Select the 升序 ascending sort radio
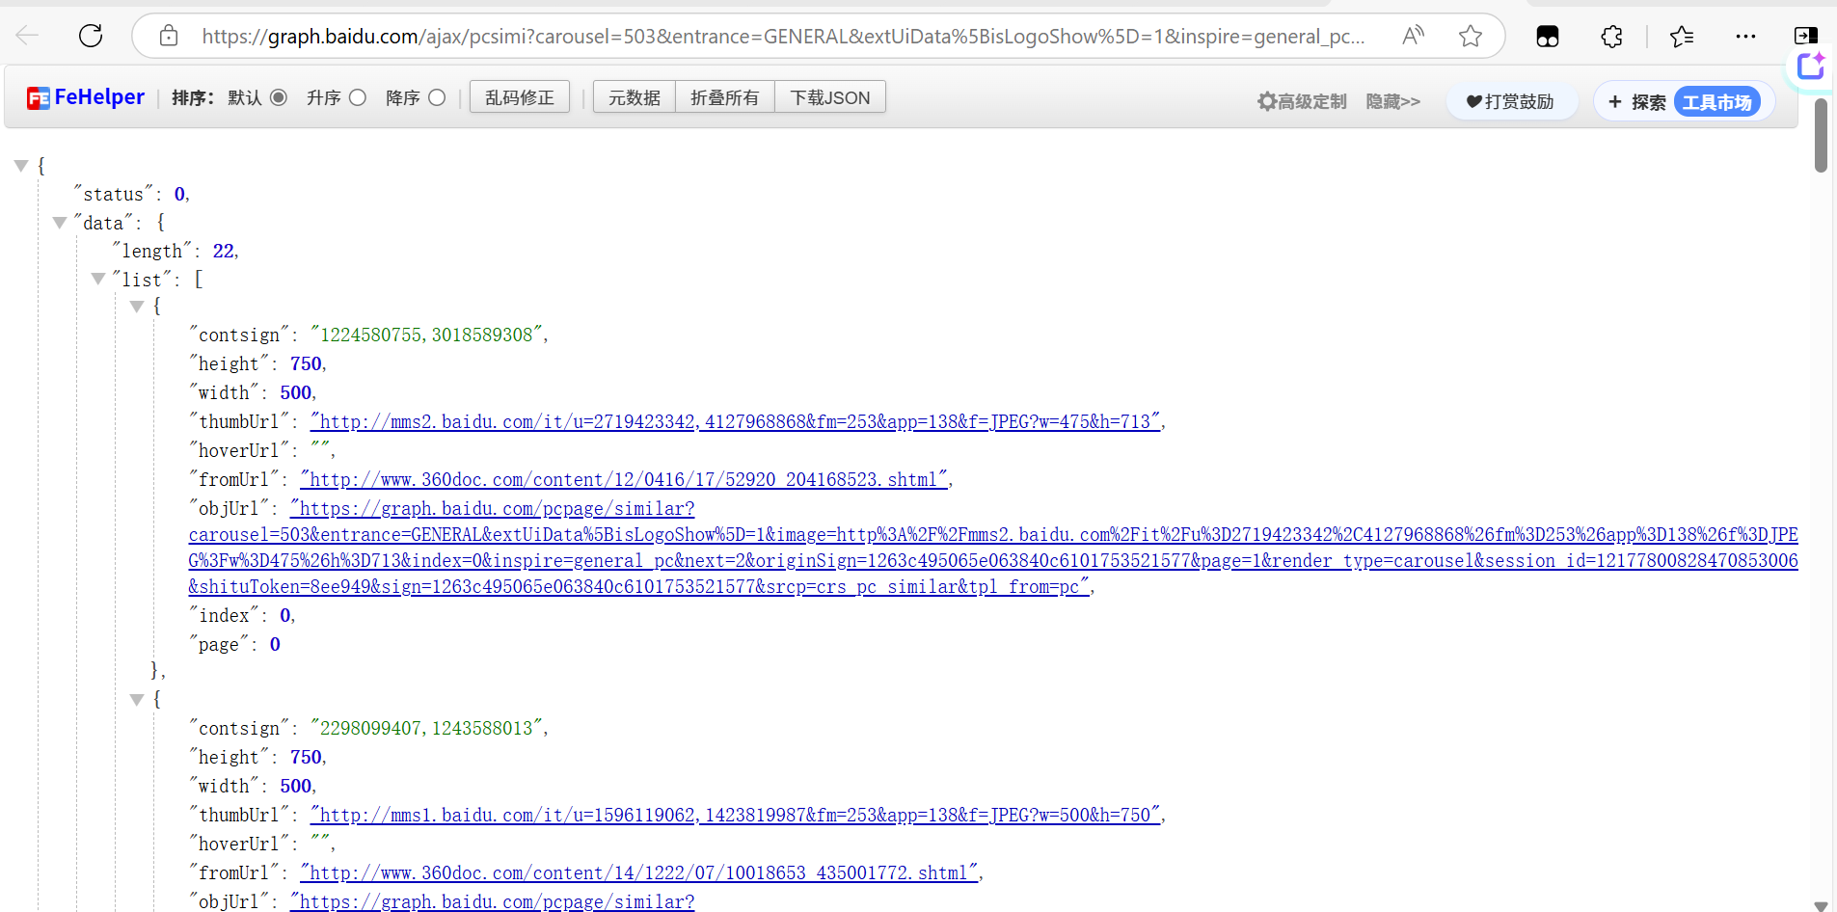The width and height of the screenshot is (1837, 912). tap(358, 97)
